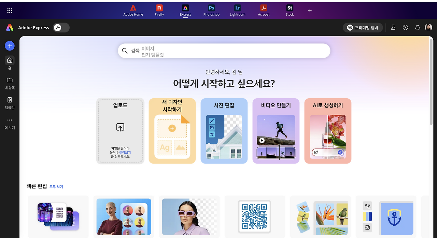
Task: Switch to Firefly app
Action: point(159,10)
